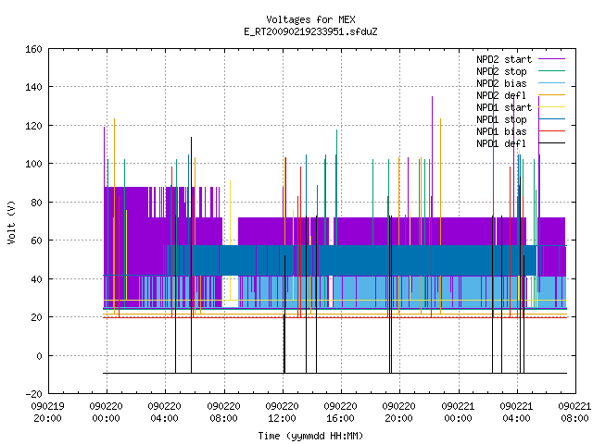
Task: Select the NPD2 bias legend line sample
Action: pos(552,83)
